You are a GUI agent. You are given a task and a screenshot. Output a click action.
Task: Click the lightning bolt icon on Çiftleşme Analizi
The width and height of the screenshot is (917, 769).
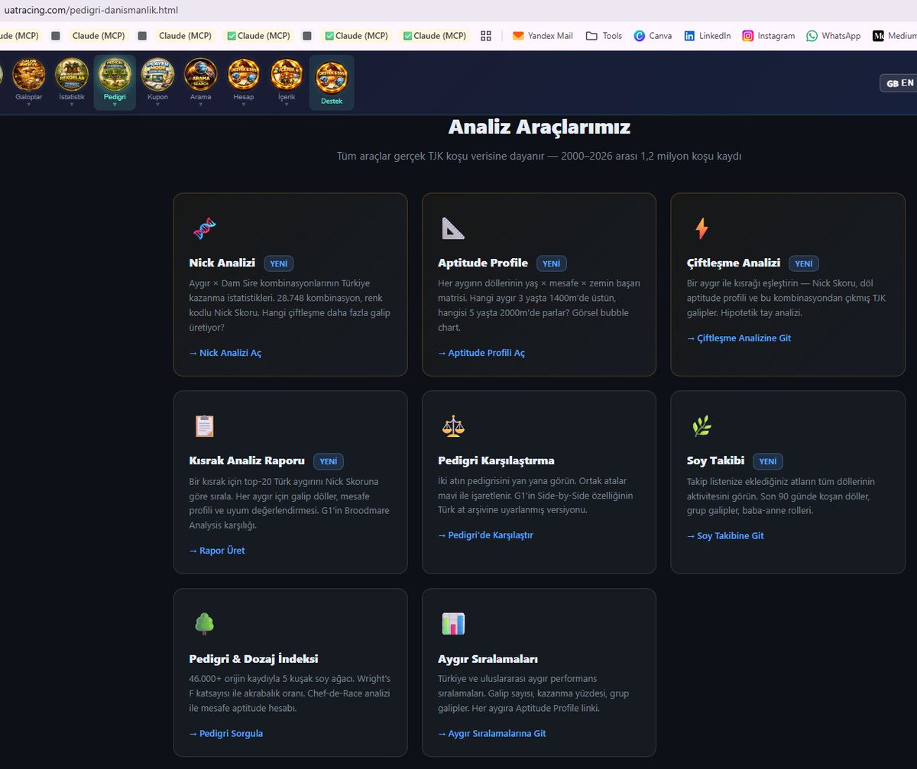click(x=701, y=228)
